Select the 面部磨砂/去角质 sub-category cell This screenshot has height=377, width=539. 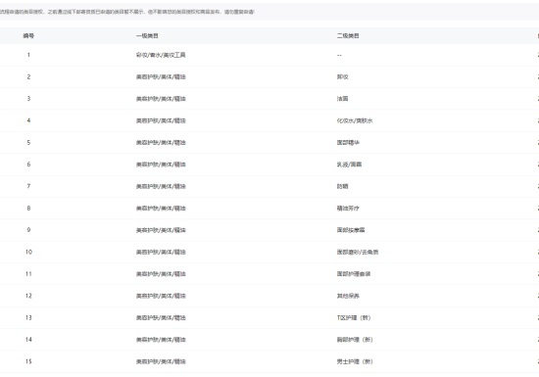click(x=358, y=252)
